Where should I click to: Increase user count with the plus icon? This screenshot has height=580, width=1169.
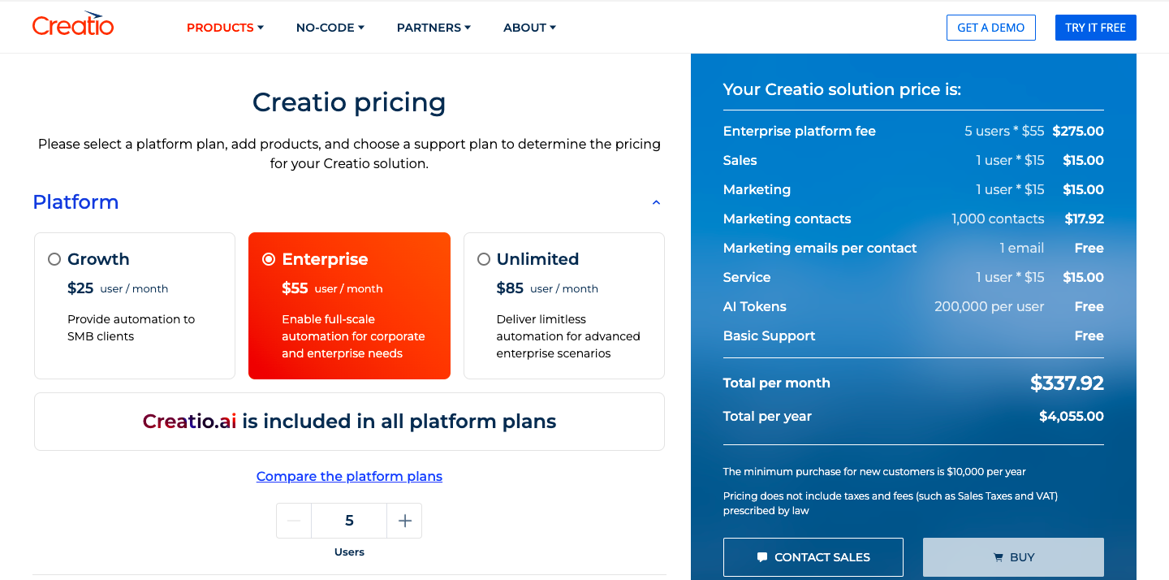404,520
